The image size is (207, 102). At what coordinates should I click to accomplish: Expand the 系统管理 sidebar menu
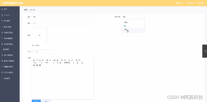tap(10, 78)
